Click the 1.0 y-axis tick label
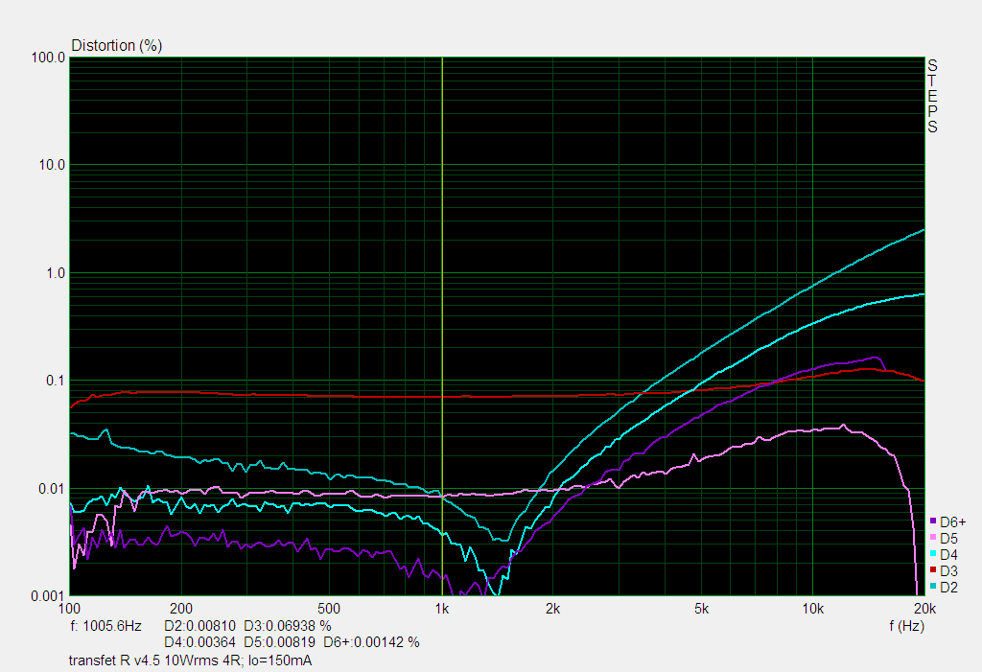Viewport: 982px width, 672px height. point(56,273)
